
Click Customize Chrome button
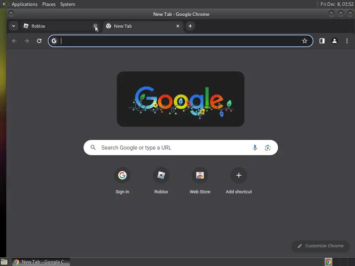[320, 246]
